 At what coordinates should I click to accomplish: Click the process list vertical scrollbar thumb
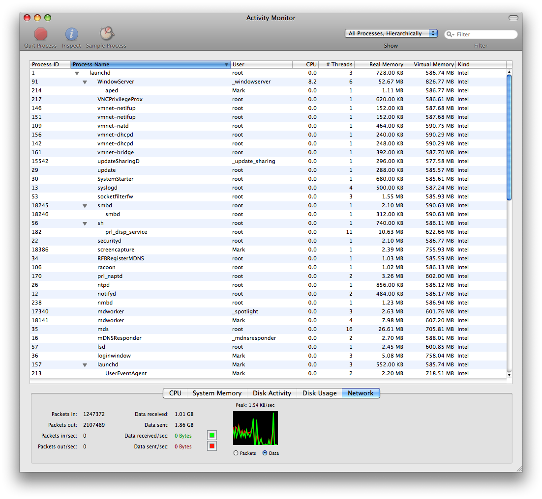click(509, 137)
